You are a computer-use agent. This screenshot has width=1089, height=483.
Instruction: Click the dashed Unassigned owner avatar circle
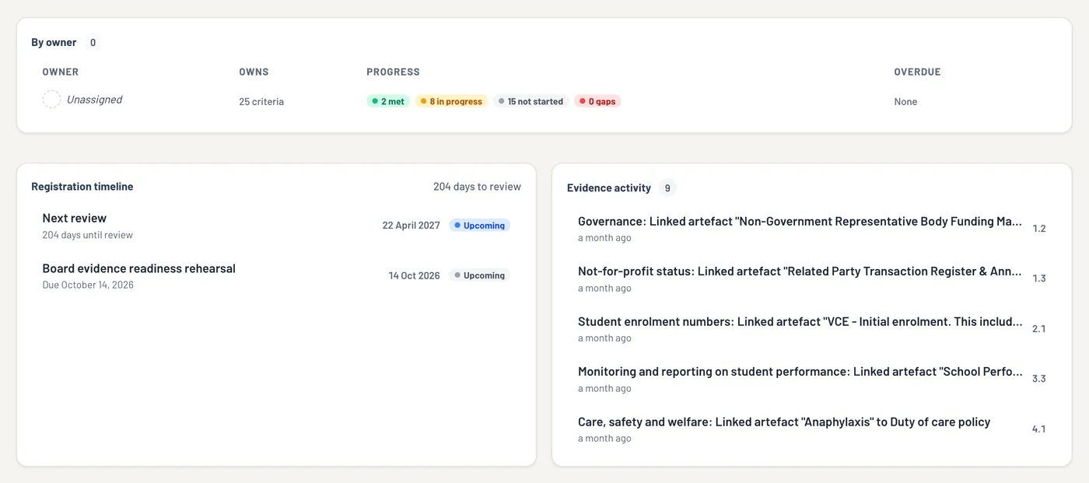[x=51, y=100]
